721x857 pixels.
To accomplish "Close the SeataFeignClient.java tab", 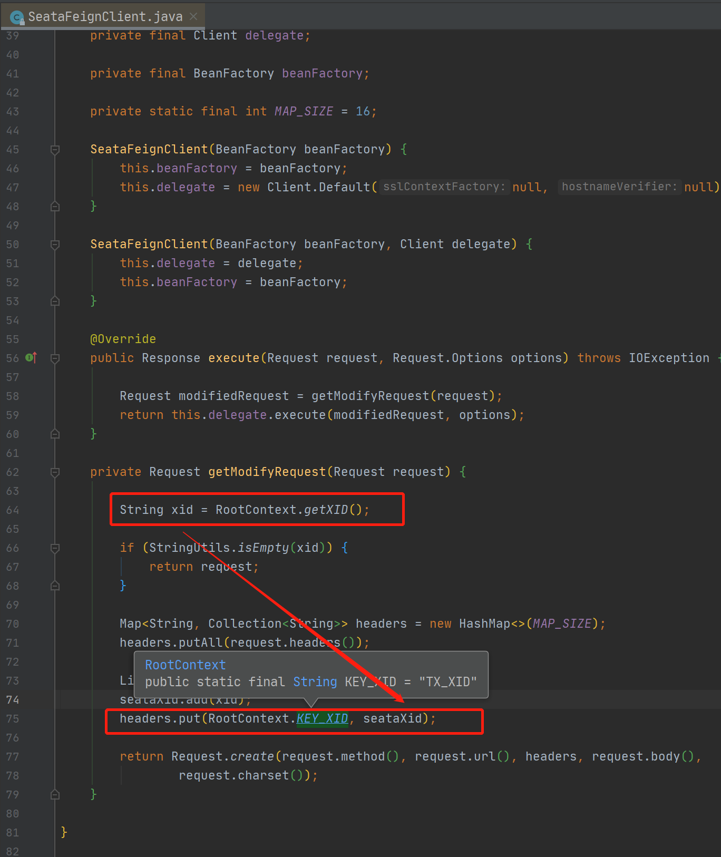I will 193,16.
